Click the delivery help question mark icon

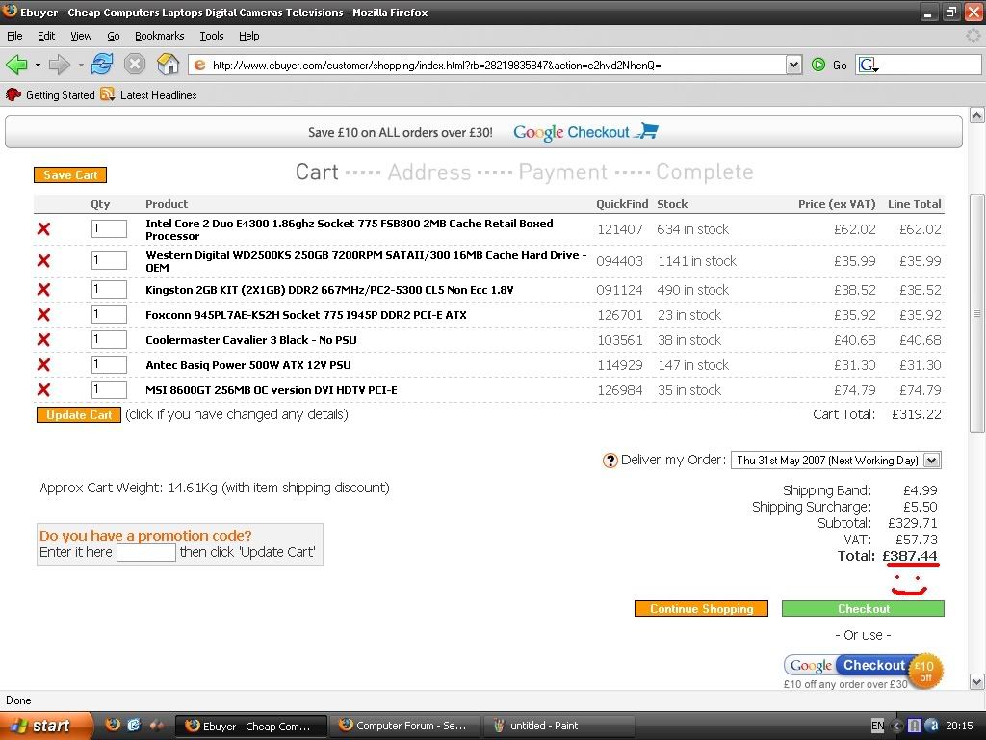coord(610,461)
